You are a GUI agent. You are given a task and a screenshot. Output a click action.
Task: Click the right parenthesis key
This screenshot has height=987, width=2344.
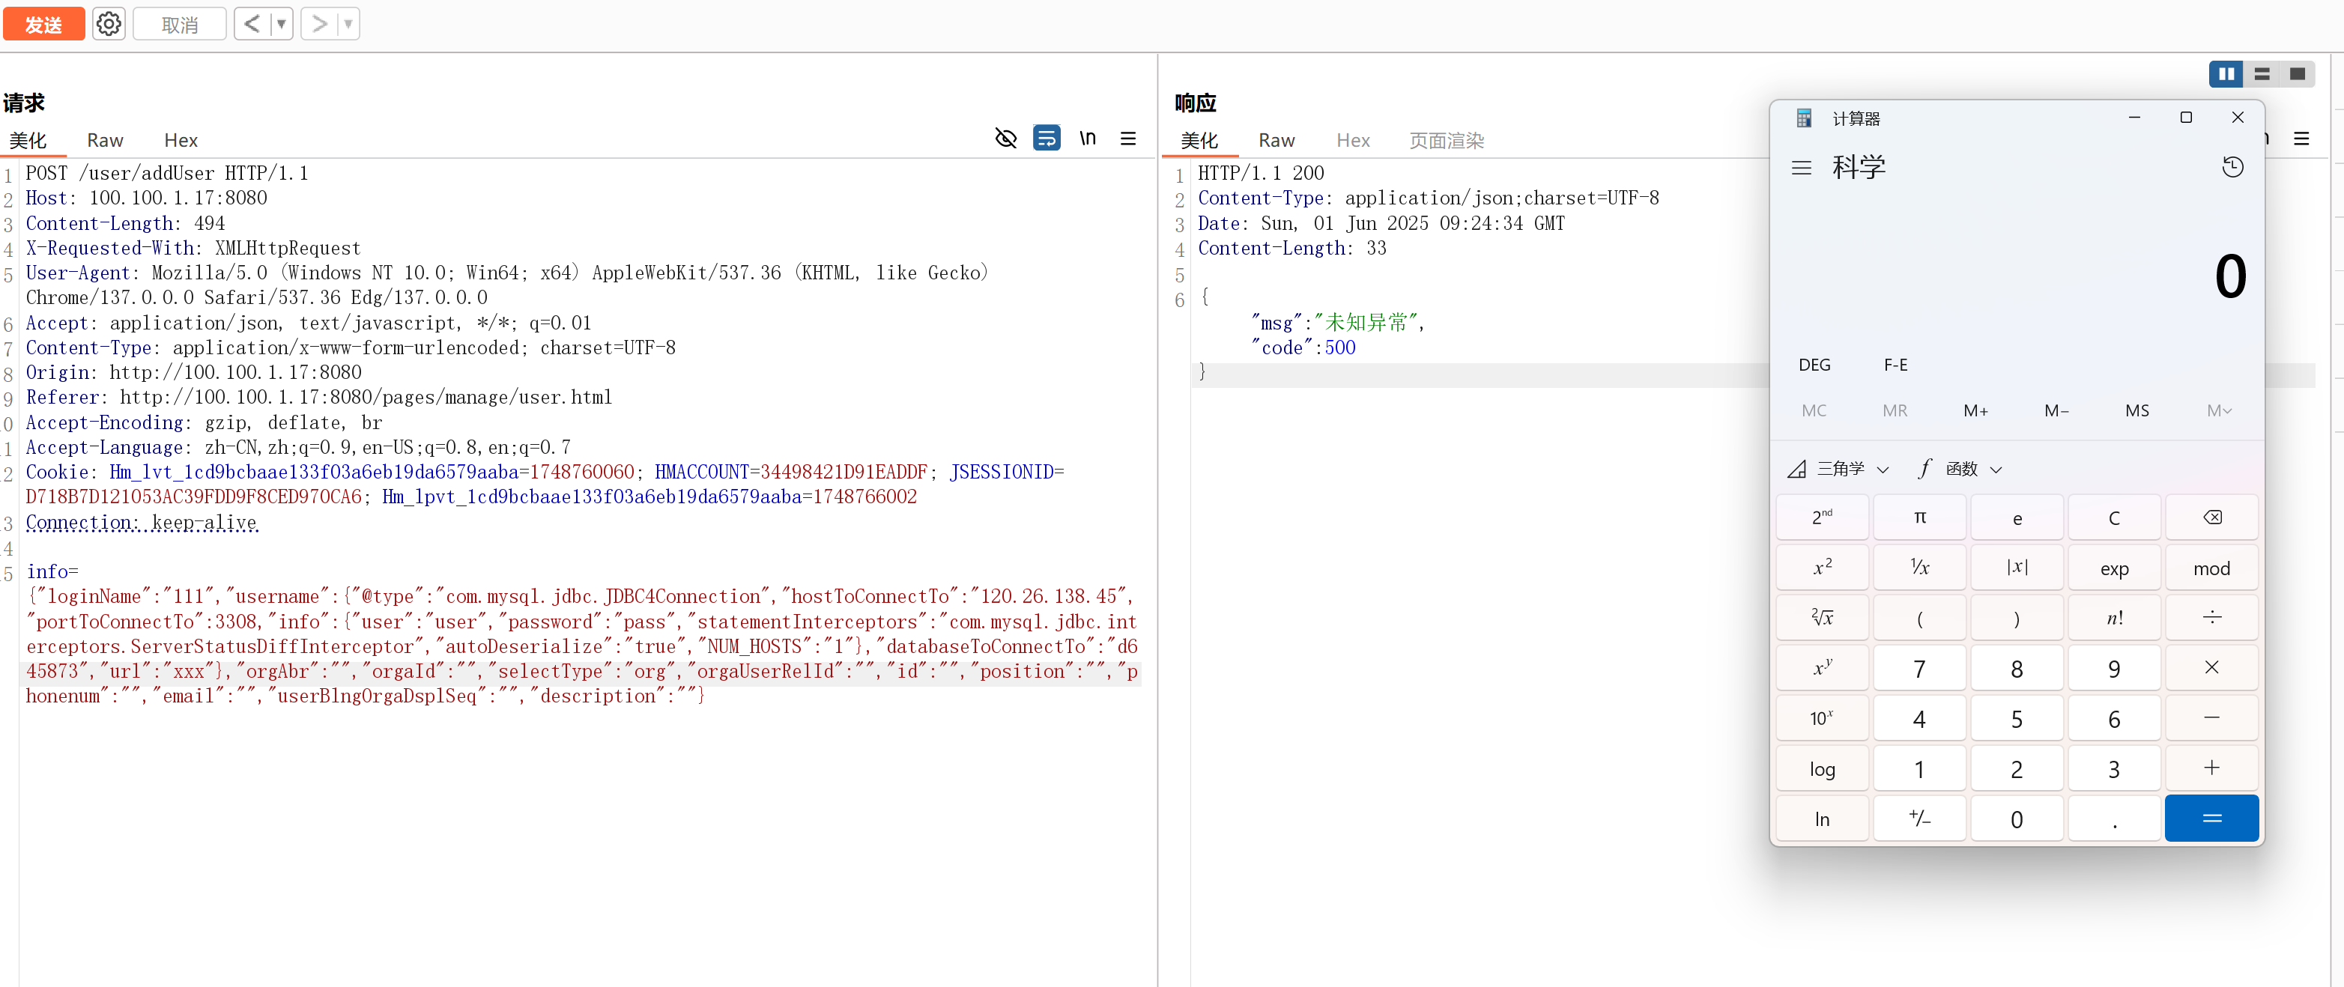click(2017, 618)
